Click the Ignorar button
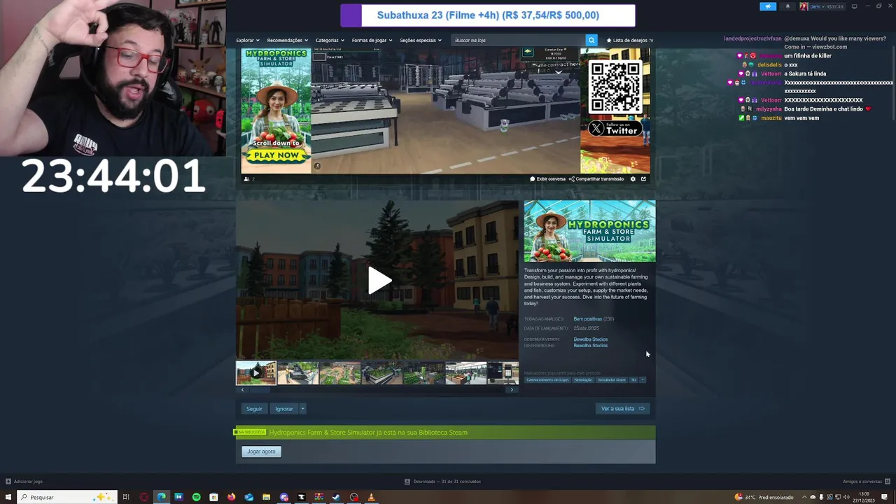Image resolution: width=896 pixels, height=504 pixels. point(284,409)
